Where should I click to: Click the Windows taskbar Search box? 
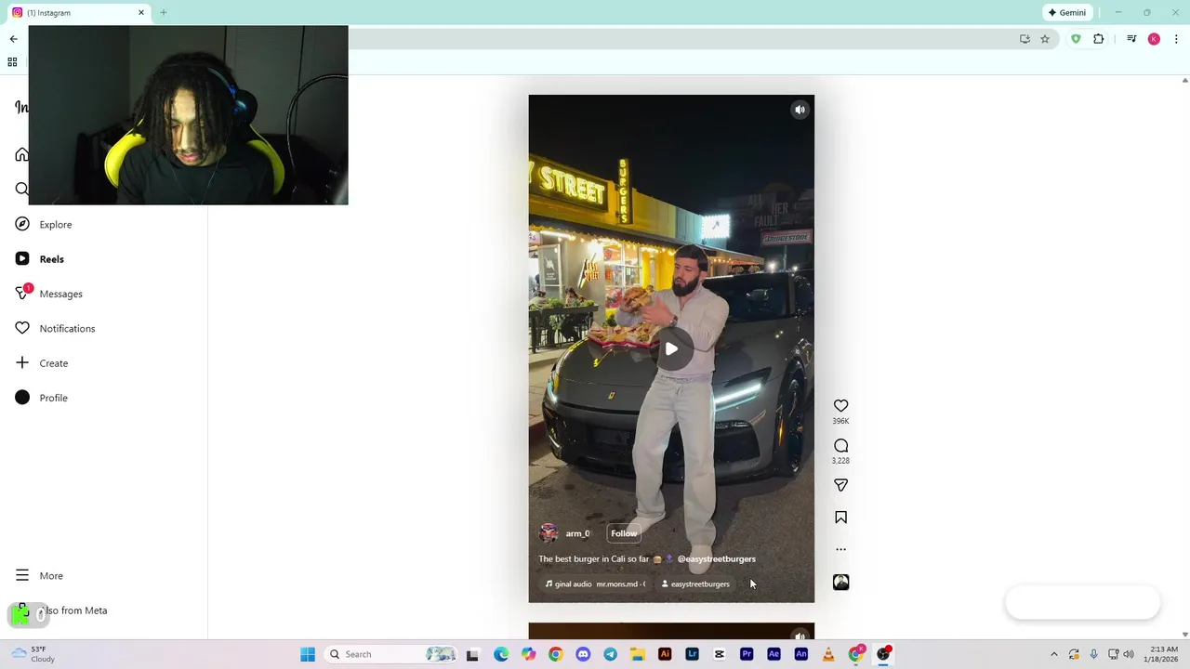coord(391,654)
